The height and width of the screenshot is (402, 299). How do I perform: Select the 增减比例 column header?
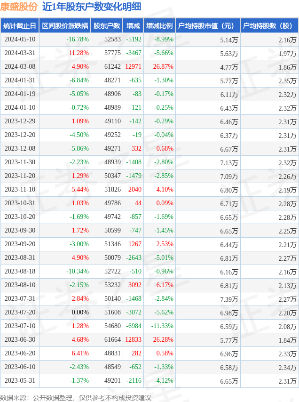159,26
